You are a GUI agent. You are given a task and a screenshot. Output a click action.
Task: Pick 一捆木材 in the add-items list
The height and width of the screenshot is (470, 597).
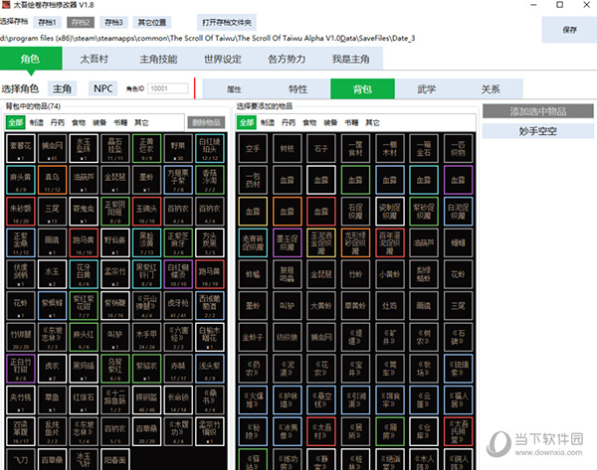tap(389, 148)
